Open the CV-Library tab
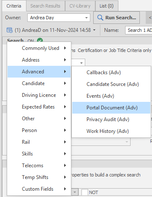Viewport: 152px width, 197px height. (x=80, y=6)
